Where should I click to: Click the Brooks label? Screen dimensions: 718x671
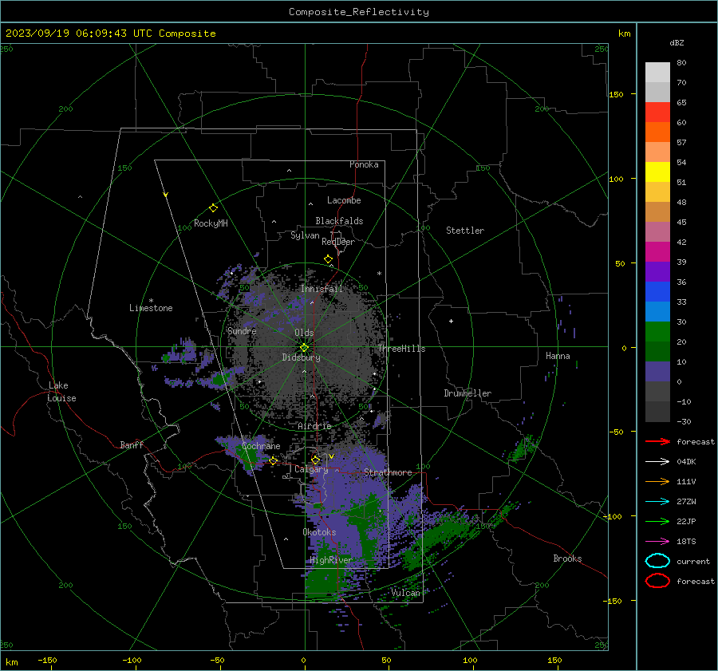point(567,559)
